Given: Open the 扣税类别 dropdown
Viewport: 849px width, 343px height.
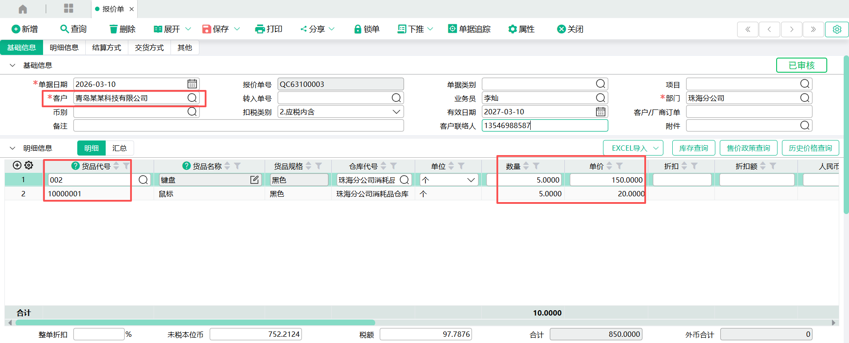Looking at the screenshot, I should tap(396, 112).
